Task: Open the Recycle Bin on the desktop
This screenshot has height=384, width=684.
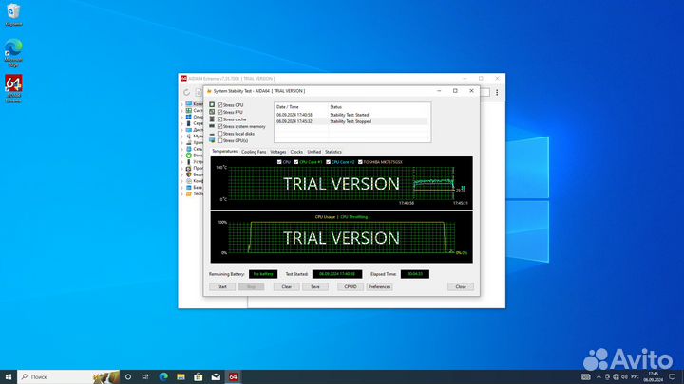Action: click(x=14, y=12)
